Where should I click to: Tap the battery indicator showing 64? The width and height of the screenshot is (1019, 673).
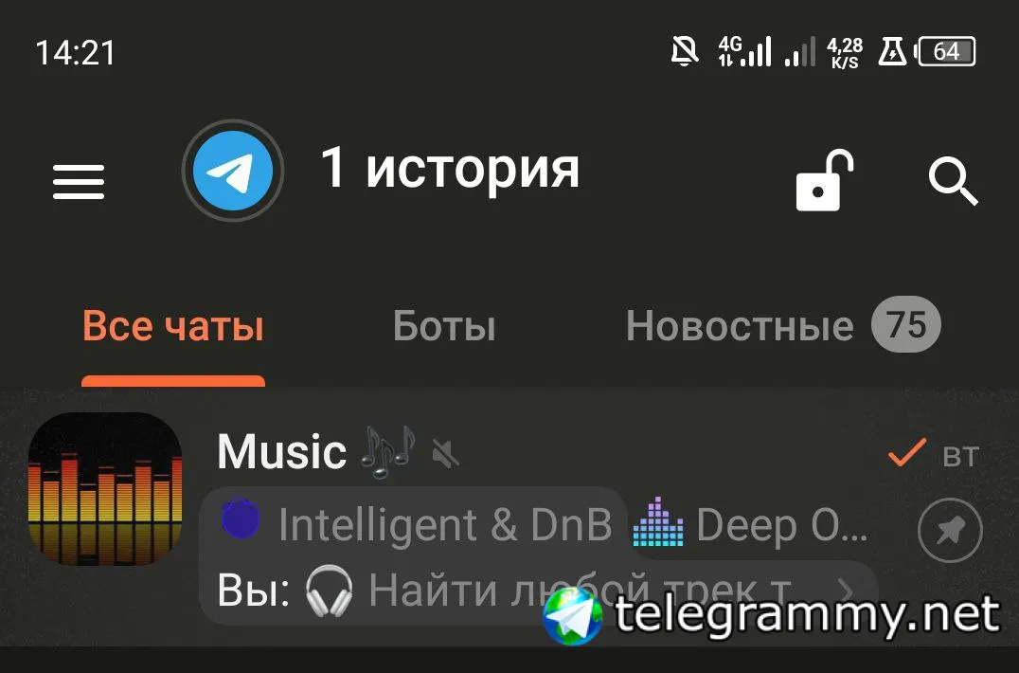(x=945, y=51)
